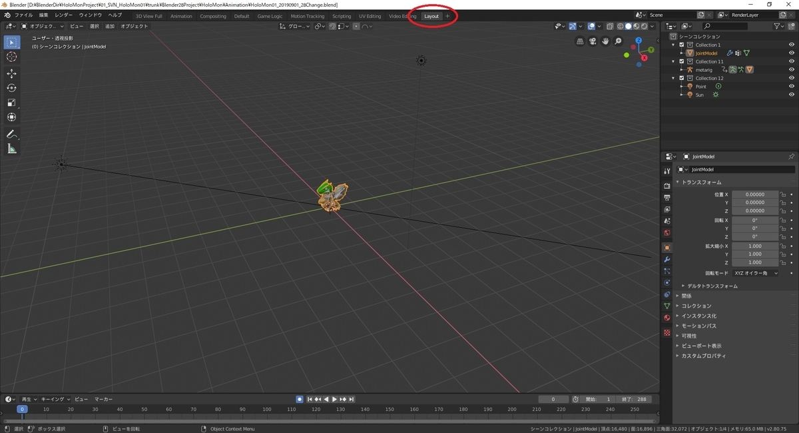Open the World properties tab

pyautogui.click(x=667, y=233)
